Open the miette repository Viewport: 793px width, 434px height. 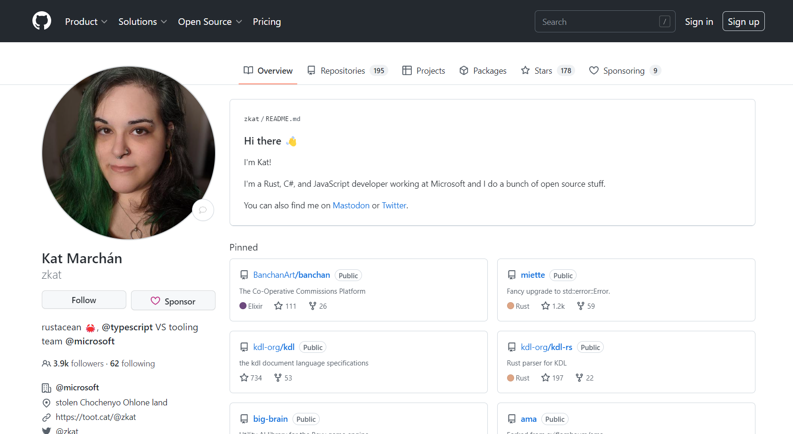click(533, 275)
